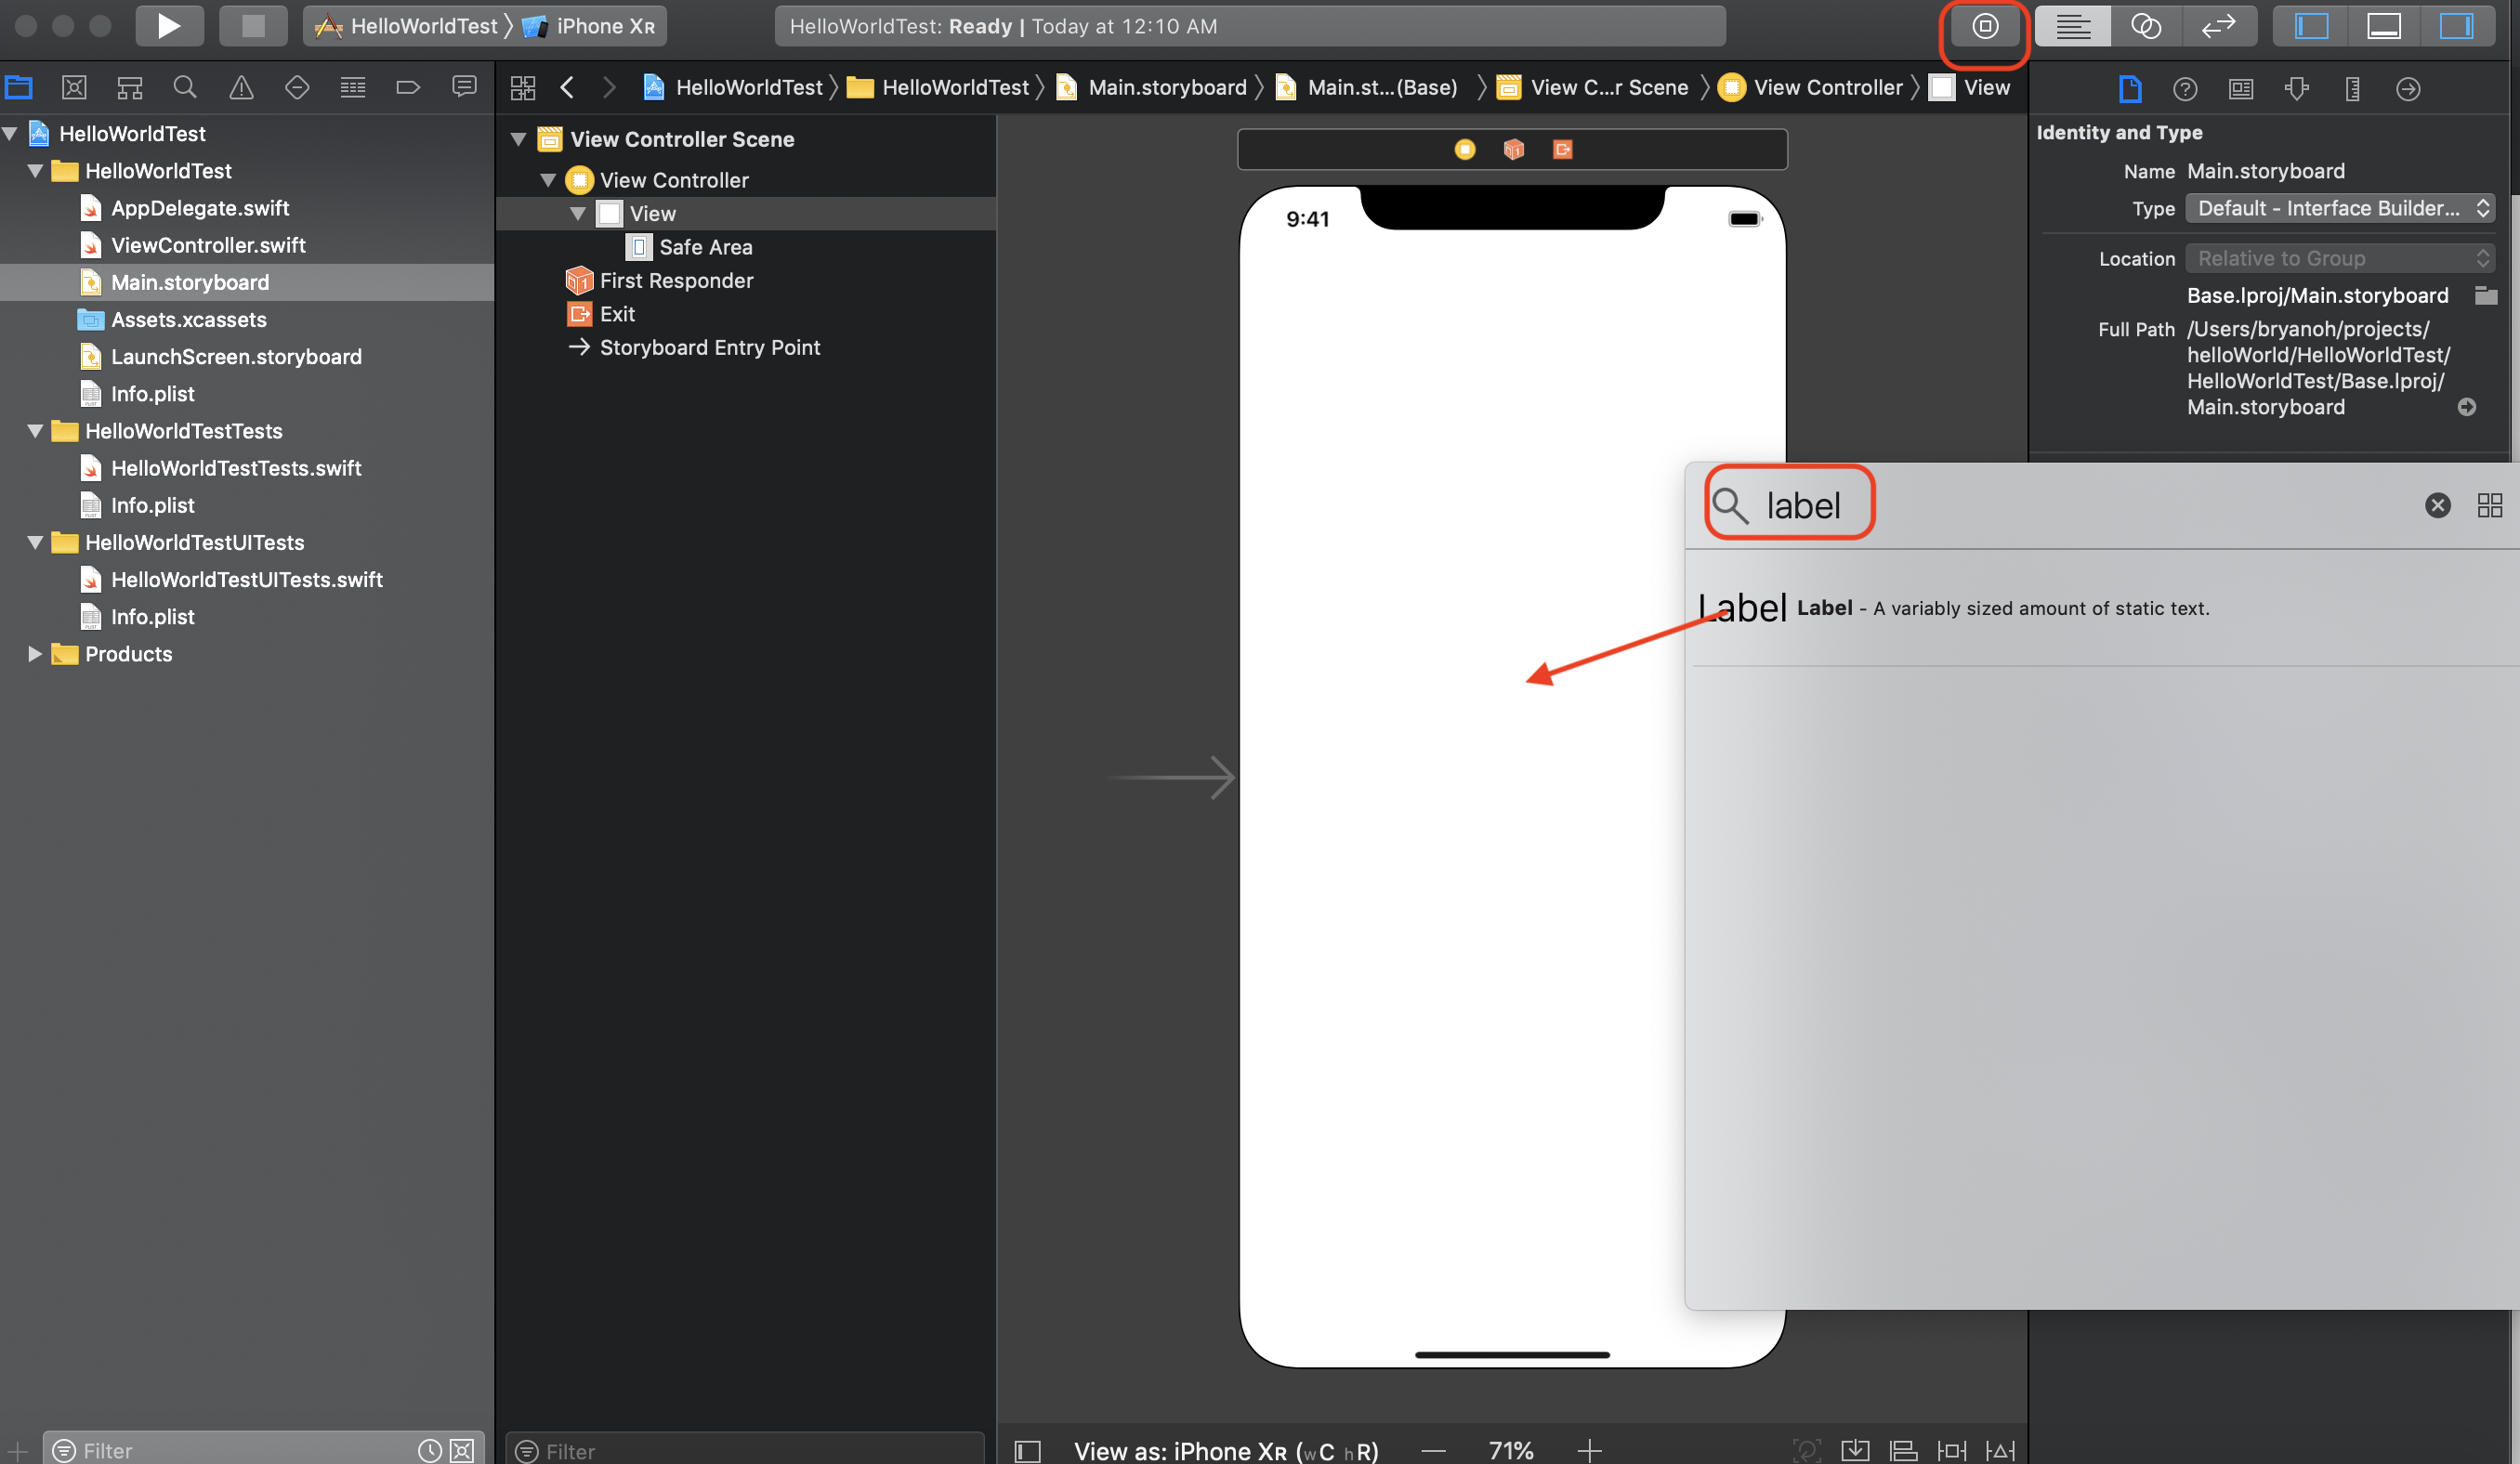Toggle the Debug area visibility

point(2383,26)
